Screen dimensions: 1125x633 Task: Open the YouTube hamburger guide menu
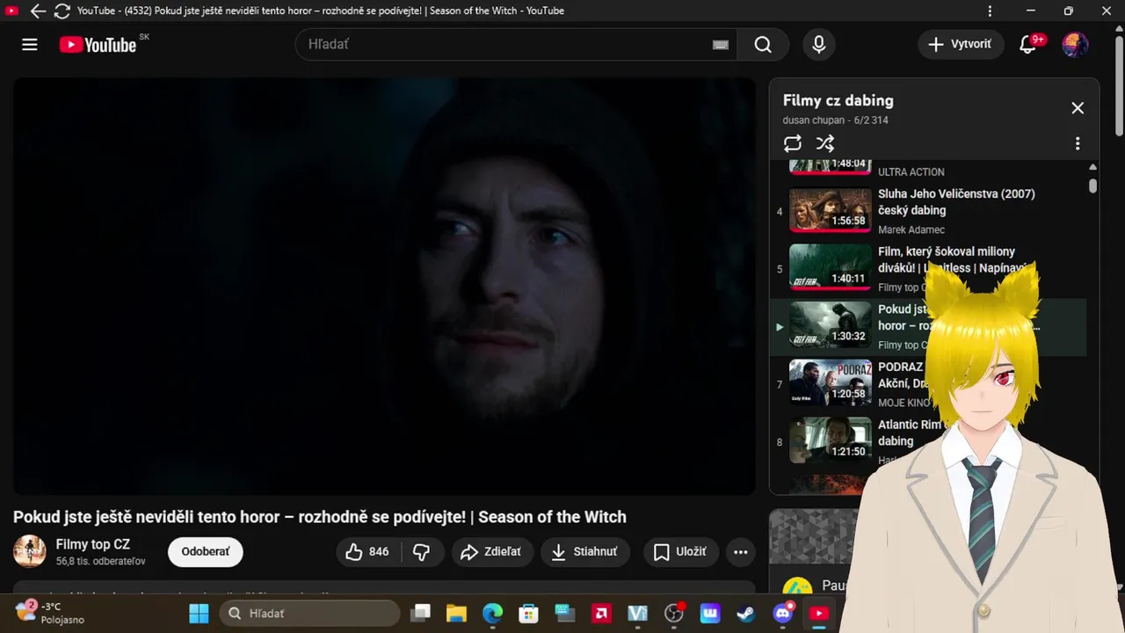pos(30,45)
